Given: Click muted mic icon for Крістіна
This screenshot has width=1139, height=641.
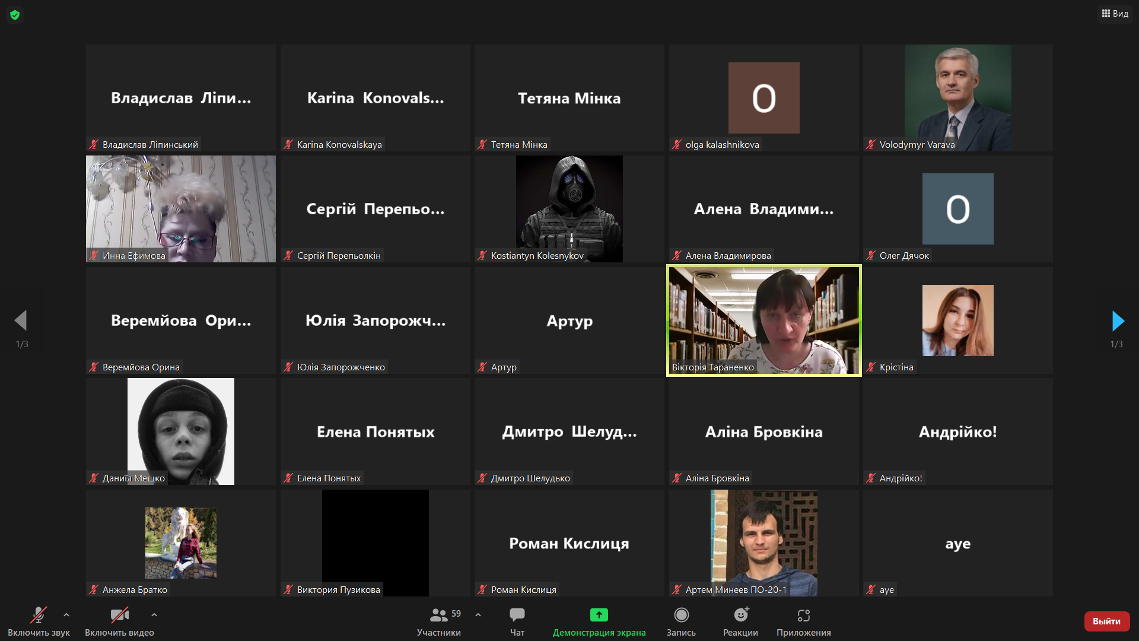Looking at the screenshot, I should point(871,367).
